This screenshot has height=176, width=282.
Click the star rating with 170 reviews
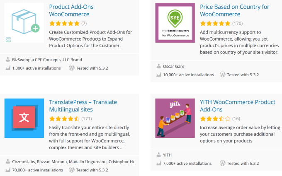(x=215, y=23)
